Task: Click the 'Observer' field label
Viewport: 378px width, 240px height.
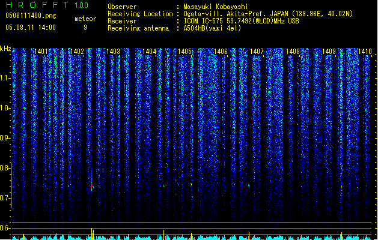Action: [x=122, y=7]
